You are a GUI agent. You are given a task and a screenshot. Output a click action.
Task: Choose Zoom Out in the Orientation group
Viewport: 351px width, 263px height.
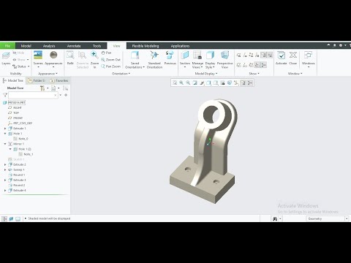click(111, 59)
